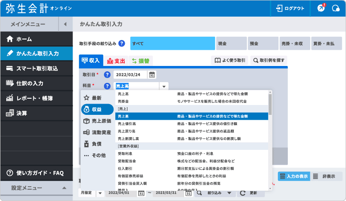Toggle the 科目 dropdown arrow

[x=164, y=86]
